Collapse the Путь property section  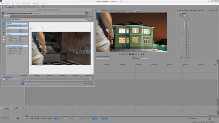pos(17,34)
